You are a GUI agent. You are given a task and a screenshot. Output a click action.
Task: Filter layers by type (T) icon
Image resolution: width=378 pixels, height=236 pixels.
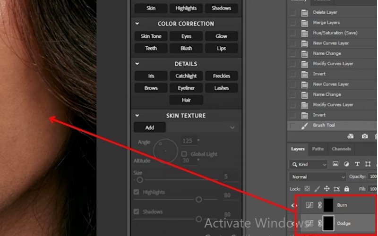coord(356,164)
